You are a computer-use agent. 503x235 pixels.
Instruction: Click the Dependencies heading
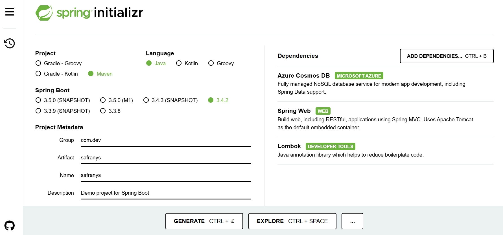click(298, 56)
